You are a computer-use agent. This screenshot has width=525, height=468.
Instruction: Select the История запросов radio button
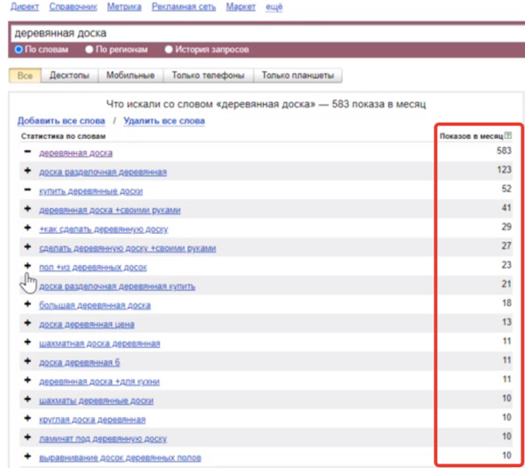point(169,50)
